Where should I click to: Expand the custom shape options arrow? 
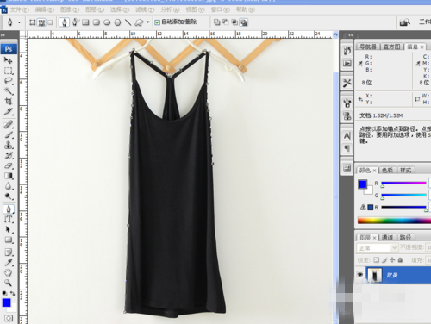(x=147, y=22)
